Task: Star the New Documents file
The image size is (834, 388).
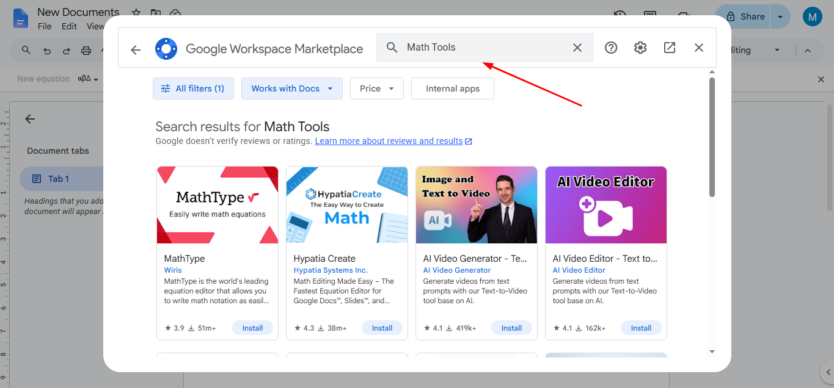Action: (x=136, y=13)
